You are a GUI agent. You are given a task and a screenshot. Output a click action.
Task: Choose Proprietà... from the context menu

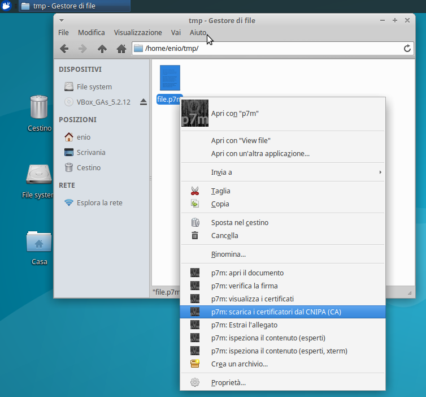[228, 382]
